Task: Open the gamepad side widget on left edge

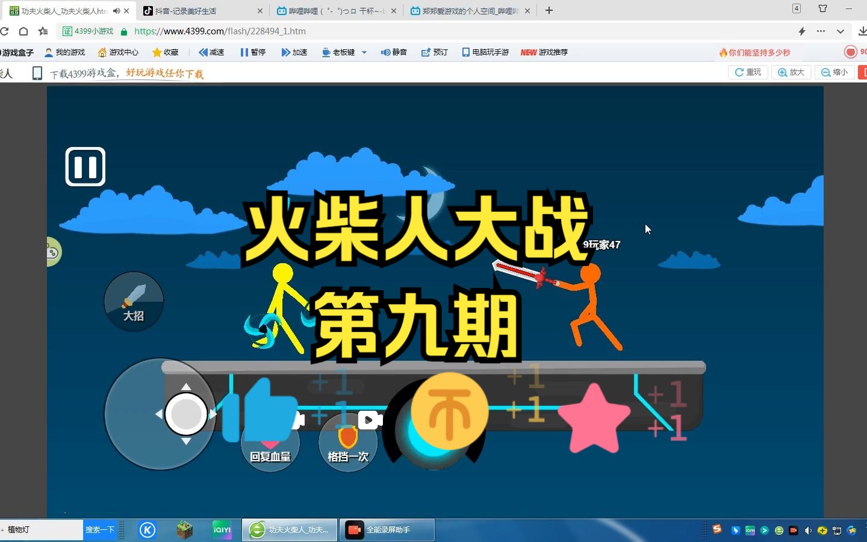Action: (53, 252)
